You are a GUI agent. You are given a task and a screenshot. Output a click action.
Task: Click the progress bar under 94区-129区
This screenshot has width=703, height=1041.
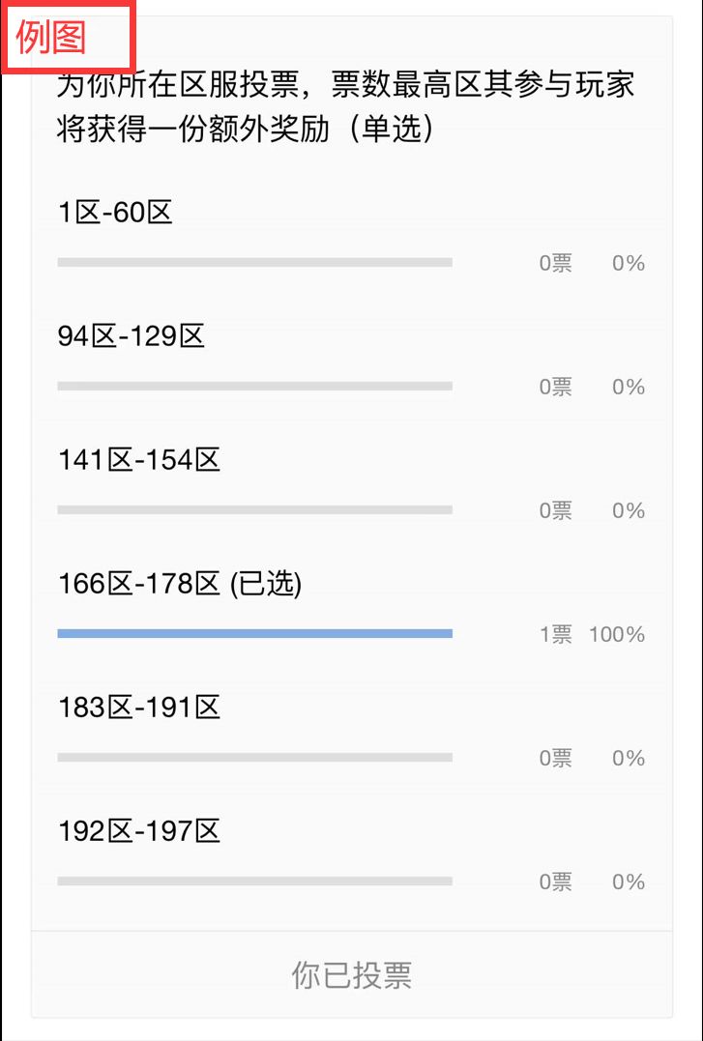click(254, 387)
